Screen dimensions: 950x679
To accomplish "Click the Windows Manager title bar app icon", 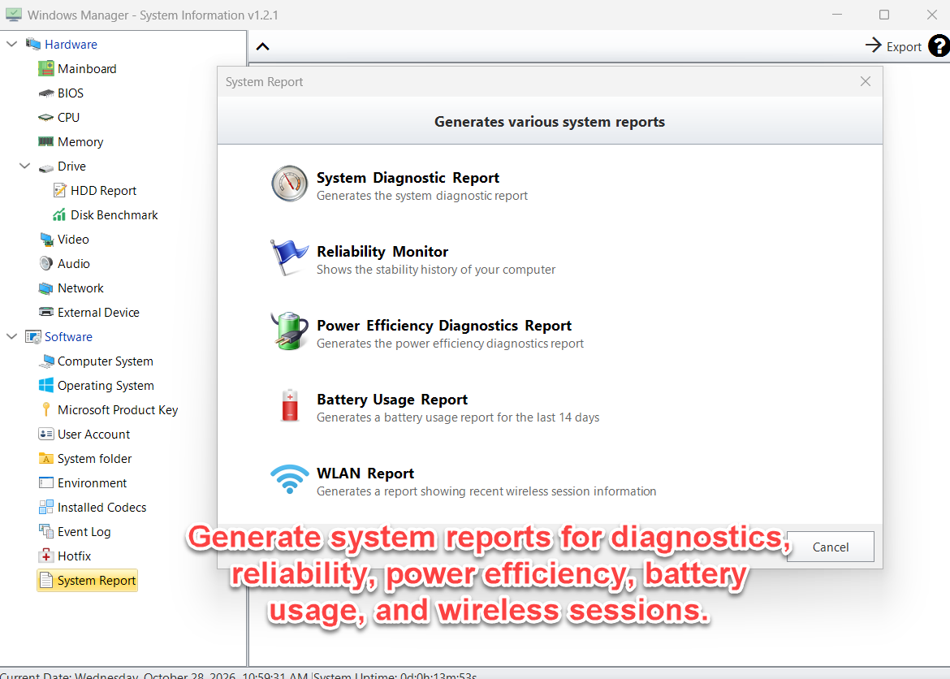I will point(13,15).
